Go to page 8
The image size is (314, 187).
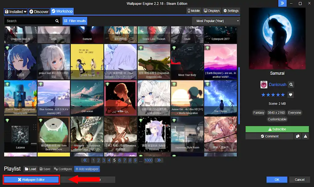(130, 160)
